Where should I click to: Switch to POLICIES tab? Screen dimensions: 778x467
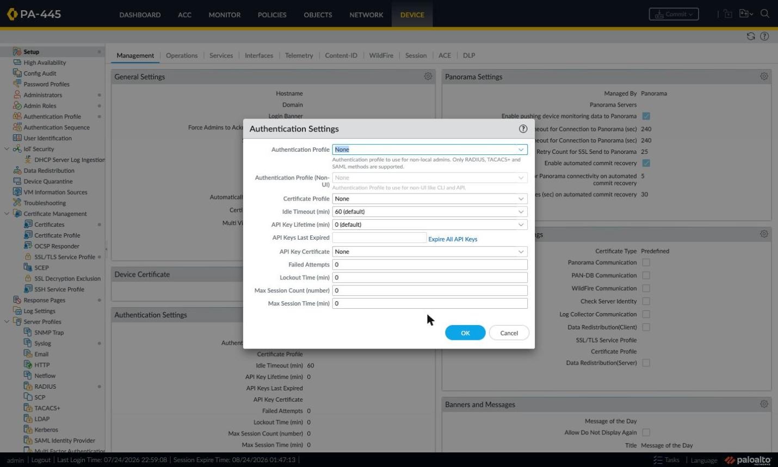[272, 15]
